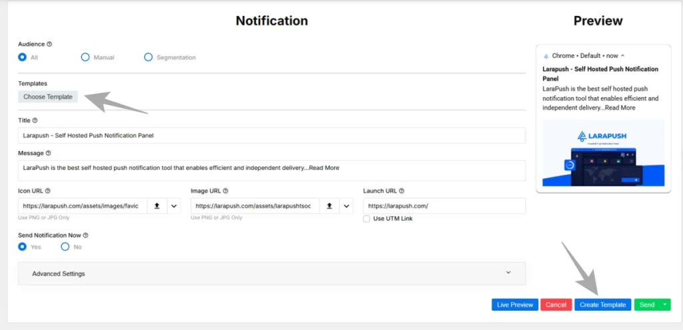Viewport: 683px width, 330px height.
Task: Collapse the Chrome notification preview caret
Action: tap(622, 56)
